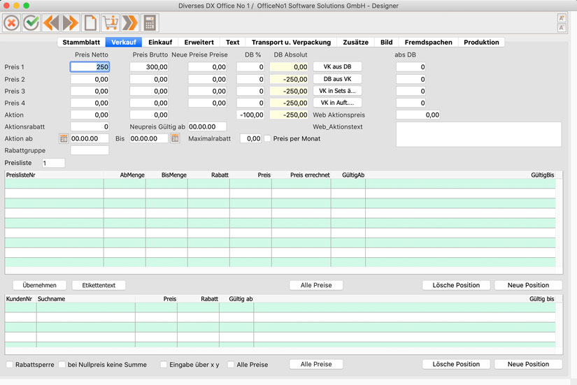Click the red X cancel toolbar icon

click(11, 23)
